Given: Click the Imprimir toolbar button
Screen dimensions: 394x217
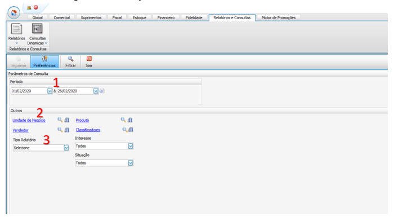Looking at the screenshot, I should (x=19, y=62).
